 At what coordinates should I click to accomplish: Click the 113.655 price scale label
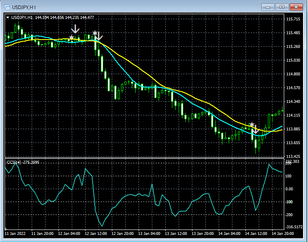pos(293,142)
